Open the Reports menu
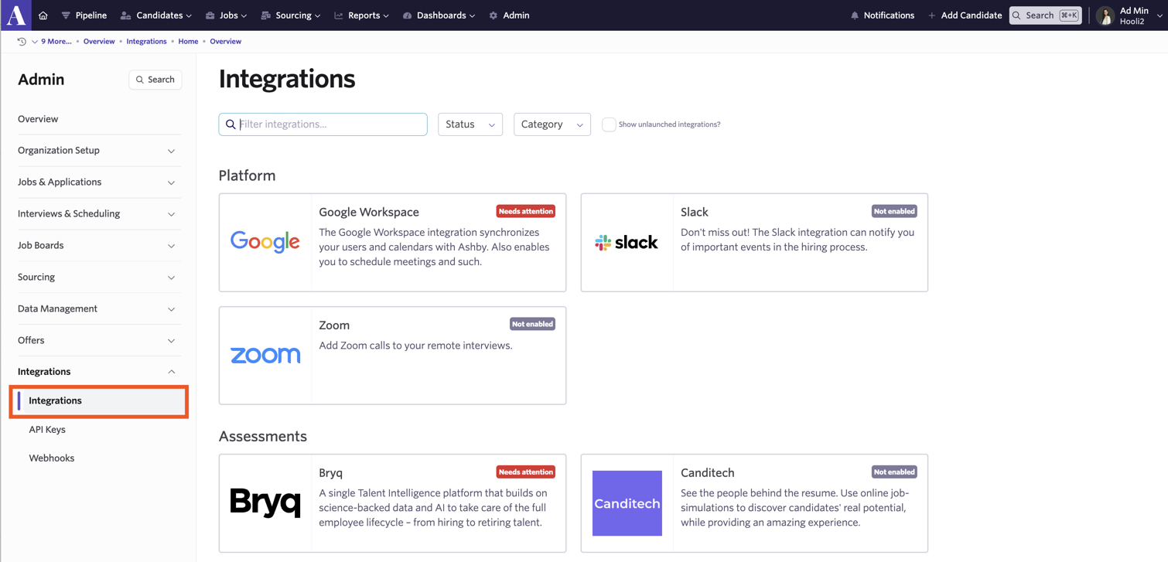 coord(362,15)
